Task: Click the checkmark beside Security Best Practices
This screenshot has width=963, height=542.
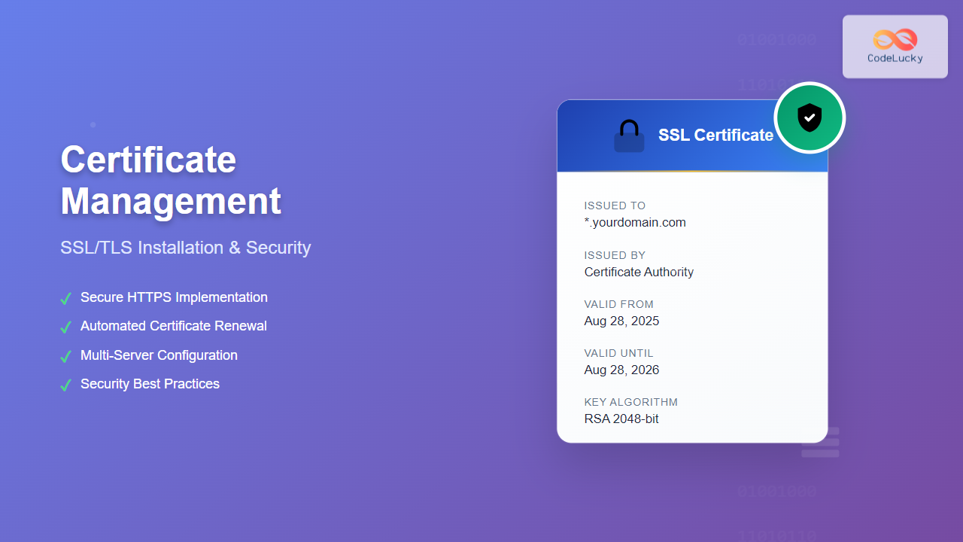Action: (65, 385)
